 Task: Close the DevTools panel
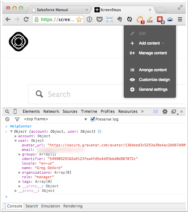click(182, 112)
